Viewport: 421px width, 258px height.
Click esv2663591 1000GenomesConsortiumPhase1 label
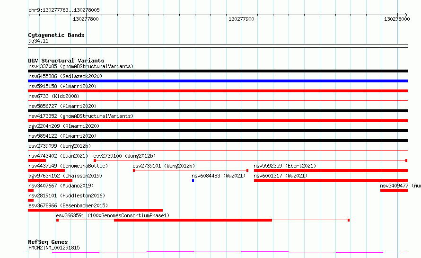pyautogui.click(x=113, y=215)
